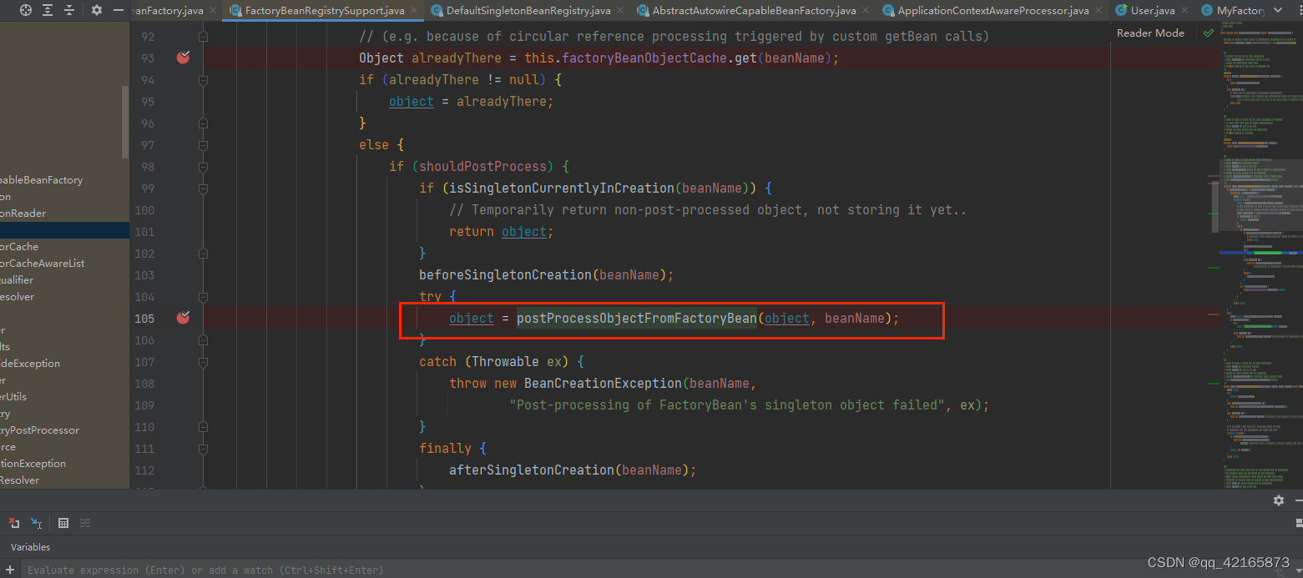Toggle the breakpoint on line 93
Screen dimensions: 1303x578
pyautogui.click(x=183, y=58)
